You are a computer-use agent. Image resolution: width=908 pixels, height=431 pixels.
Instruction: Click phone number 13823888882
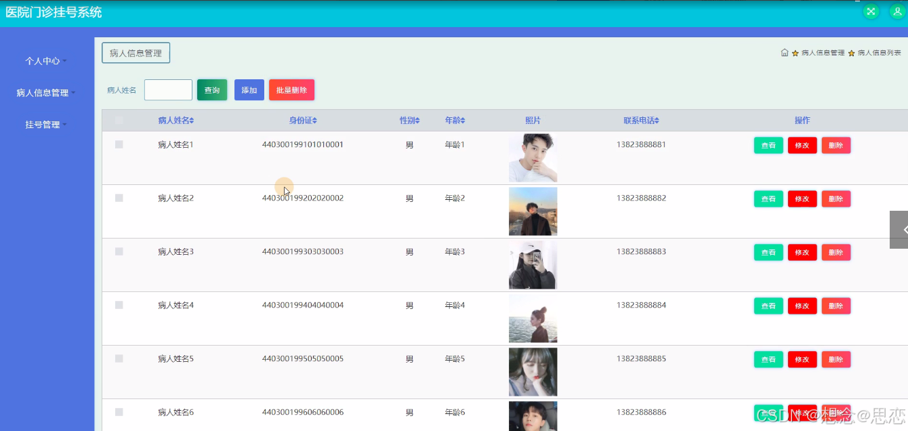click(x=641, y=198)
